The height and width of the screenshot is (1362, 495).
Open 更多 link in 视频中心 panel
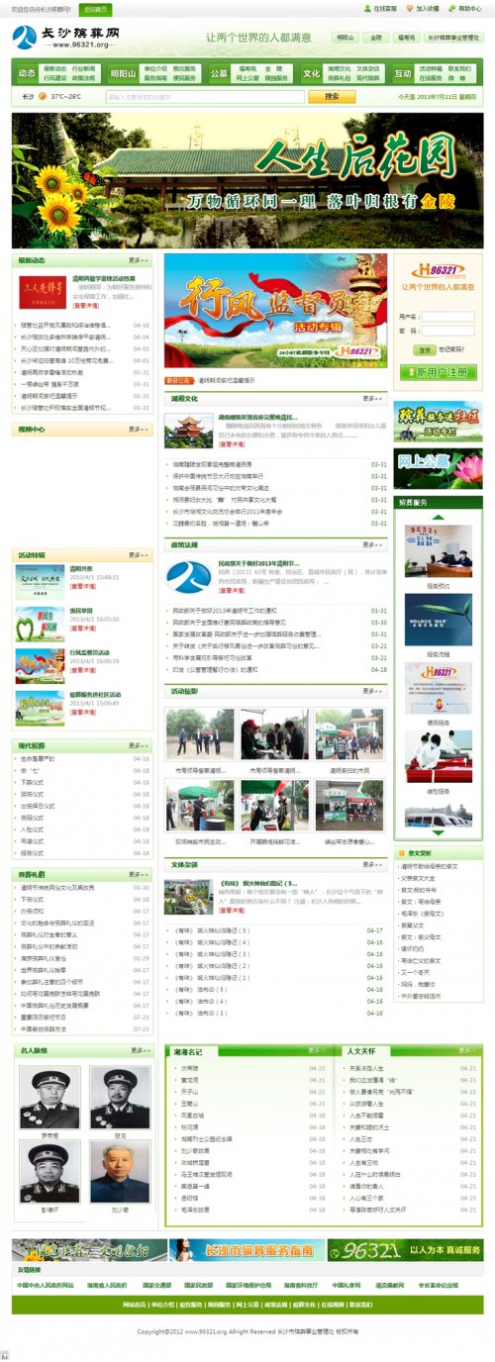click(140, 430)
